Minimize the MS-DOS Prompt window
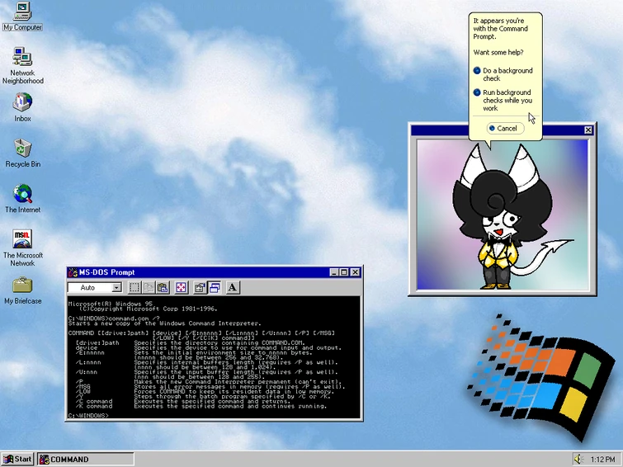Image resolution: width=623 pixels, height=467 pixels. click(334, 272)
